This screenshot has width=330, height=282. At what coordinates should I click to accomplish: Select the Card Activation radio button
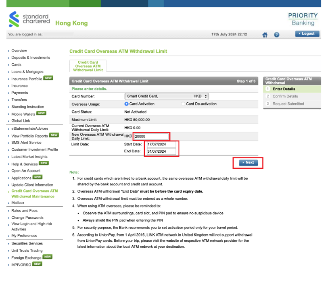pos(127,104)
